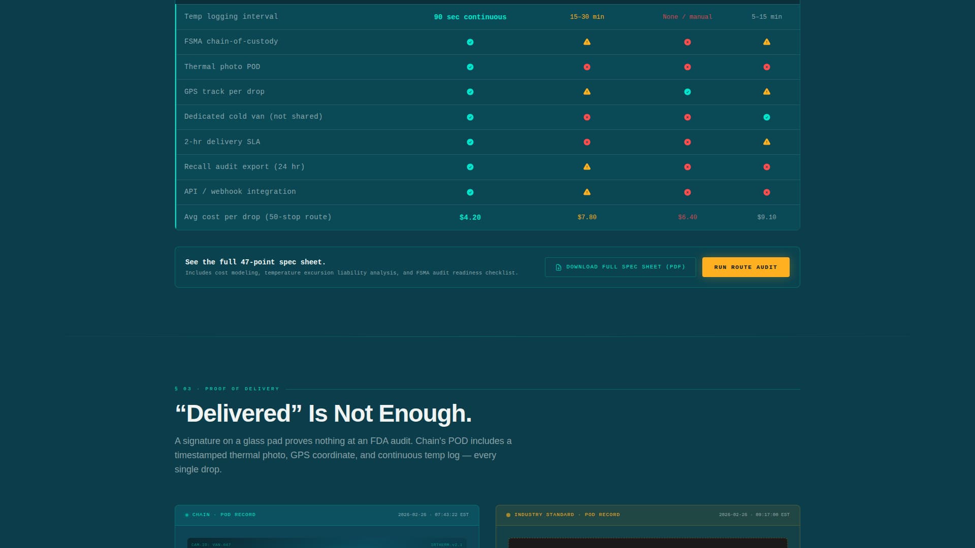Click the amber dot beside Industry Standard POD Record

coord(508,515)
